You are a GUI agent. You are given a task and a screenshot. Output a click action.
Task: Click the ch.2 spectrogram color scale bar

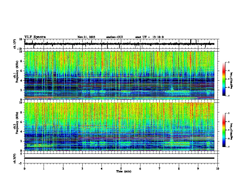pos(224,130)
